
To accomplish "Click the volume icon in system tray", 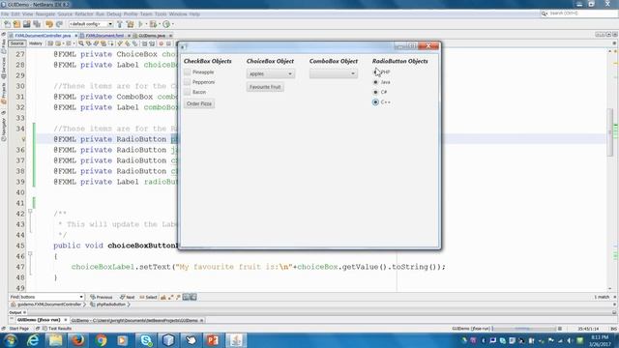I will [x=570, y=340].
